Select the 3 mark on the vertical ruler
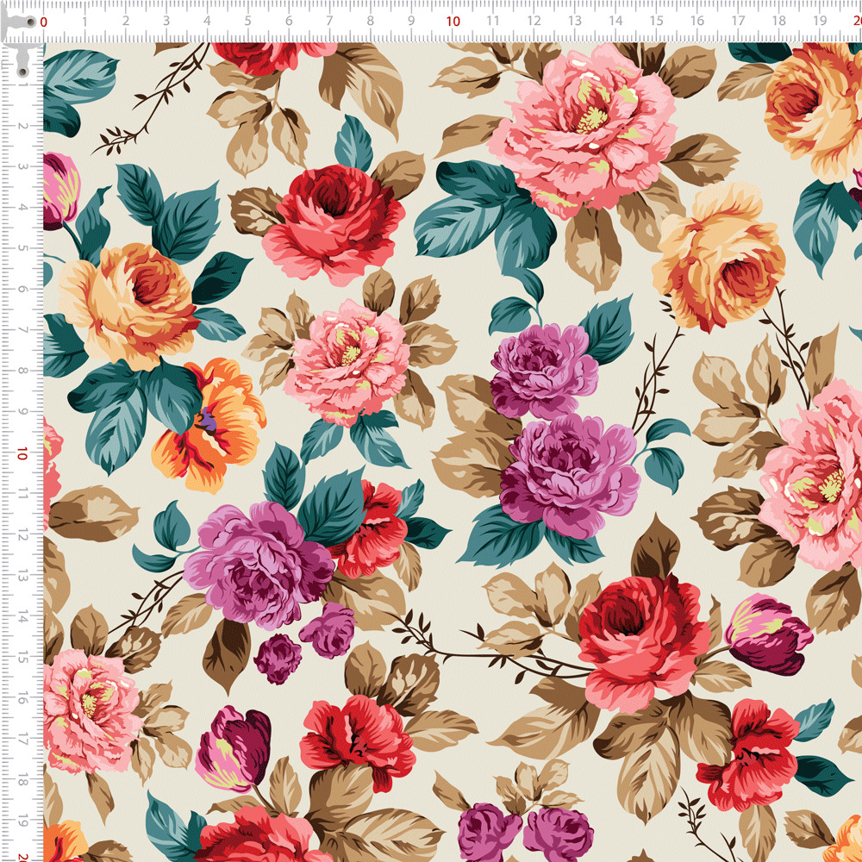This screenshot has height=862, width=862. [x=22, y=166]
